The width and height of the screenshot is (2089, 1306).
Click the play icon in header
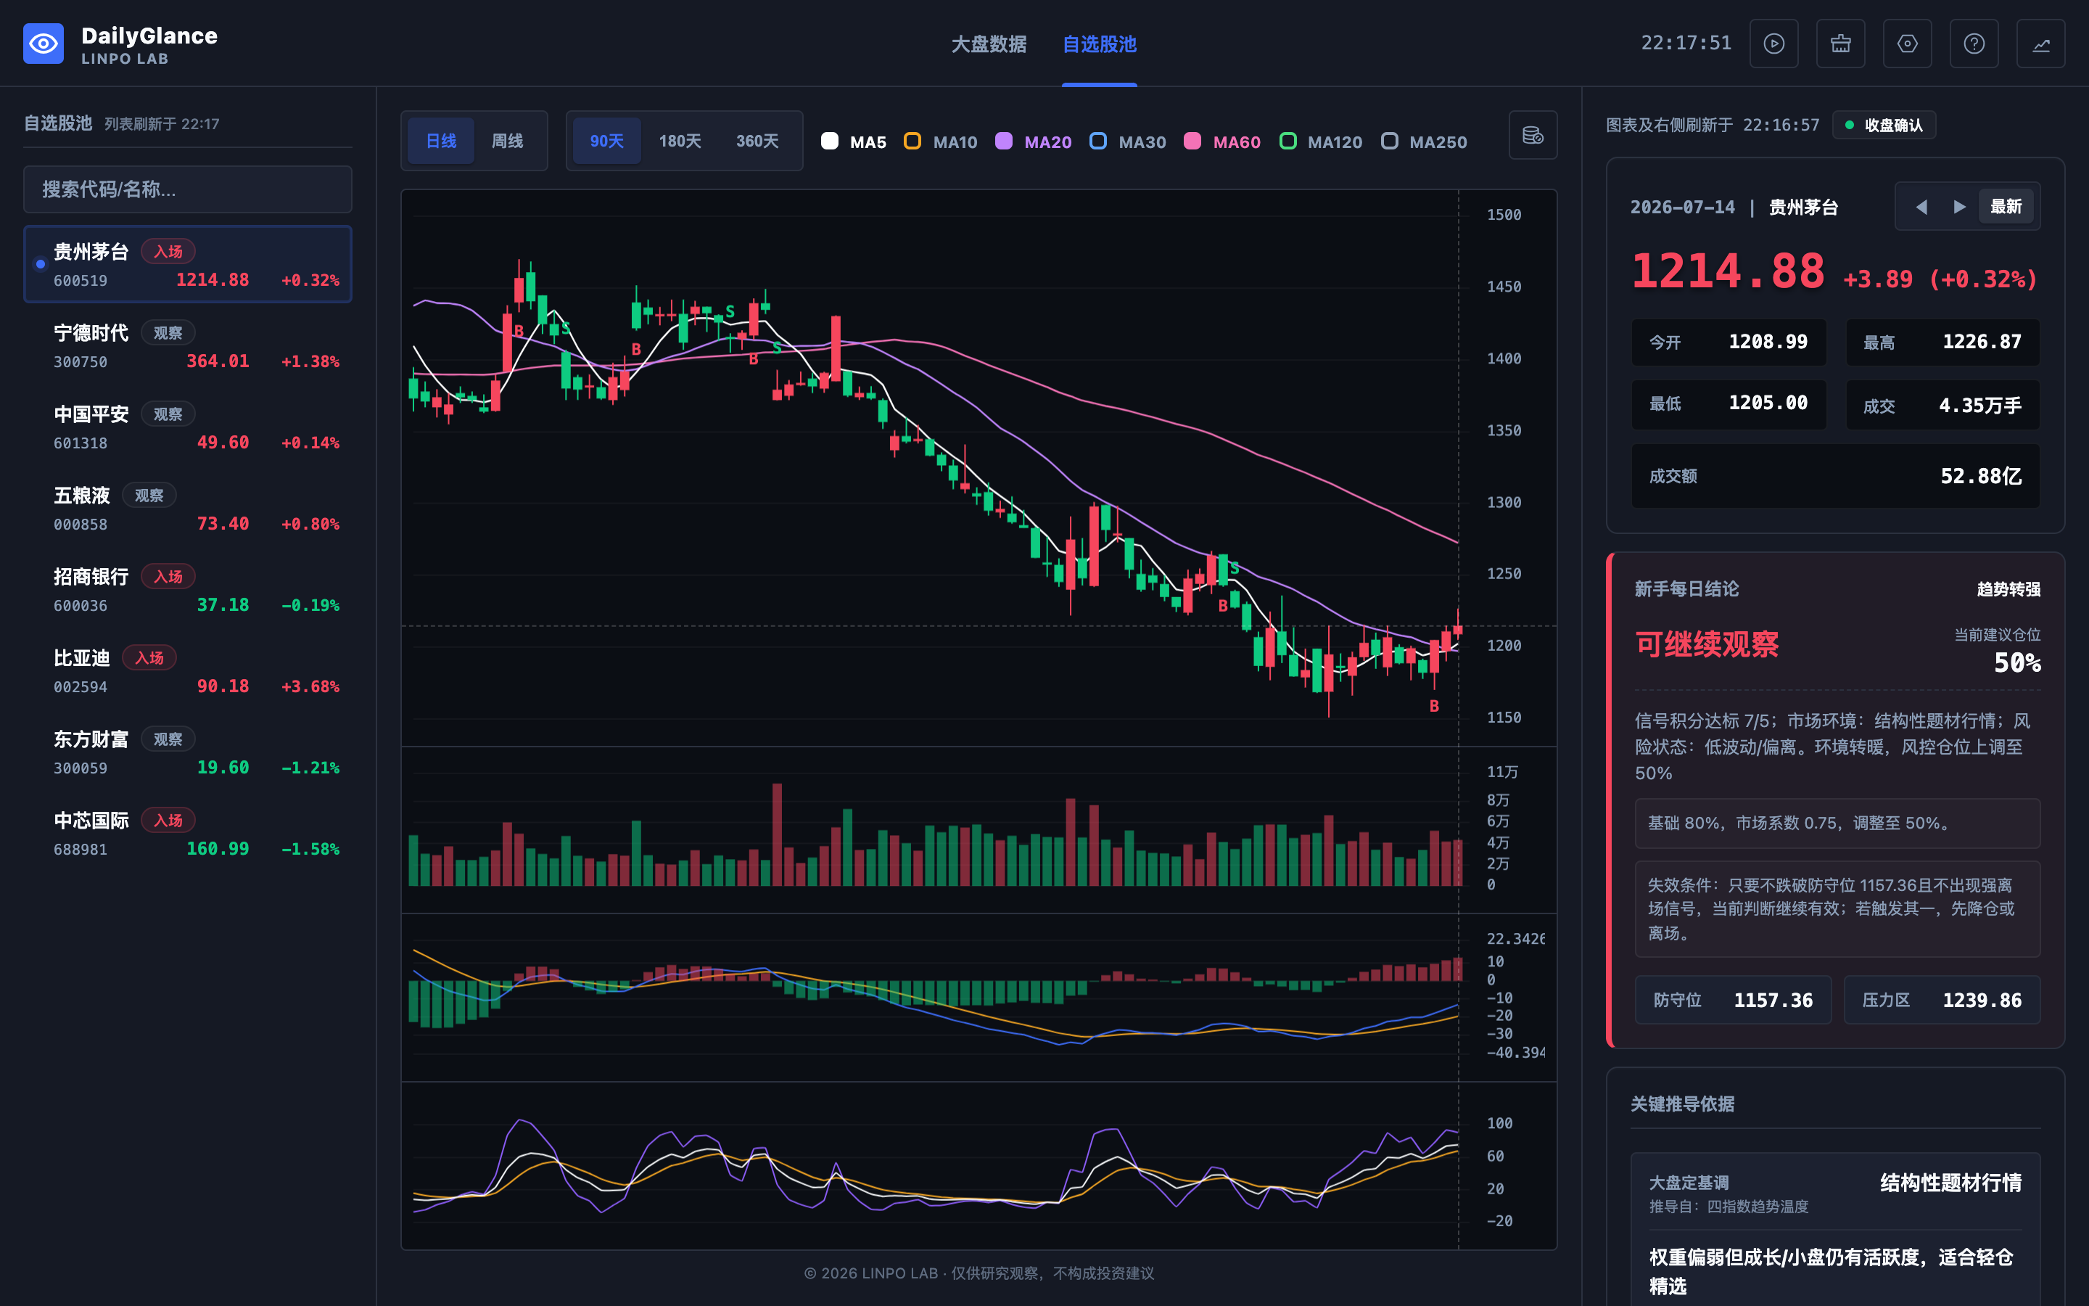click(1774, 44)
